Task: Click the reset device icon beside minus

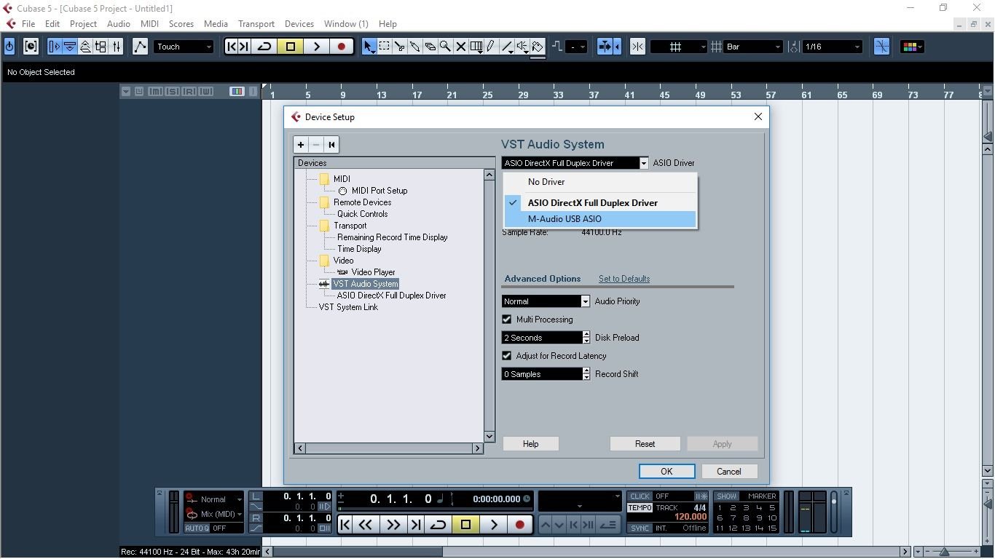Action: 331,145
